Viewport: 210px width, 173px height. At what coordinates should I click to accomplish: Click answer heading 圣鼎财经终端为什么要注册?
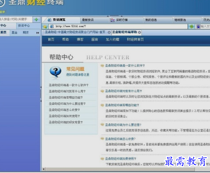(123, 125)
